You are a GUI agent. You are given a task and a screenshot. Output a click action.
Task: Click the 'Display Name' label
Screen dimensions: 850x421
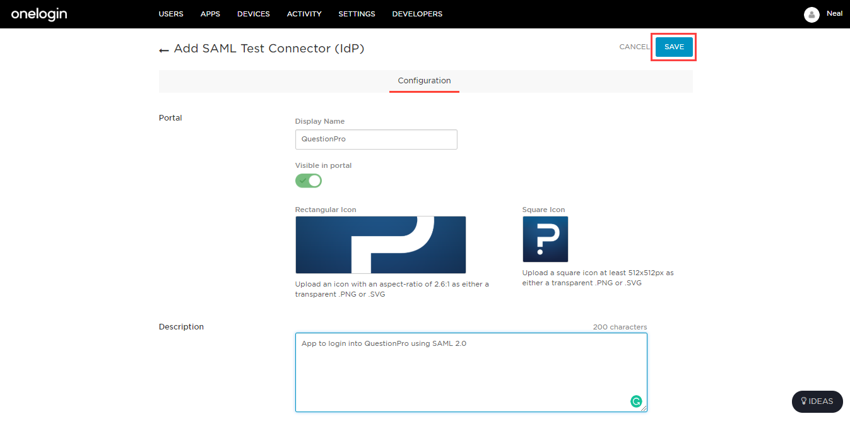[320, 121]
